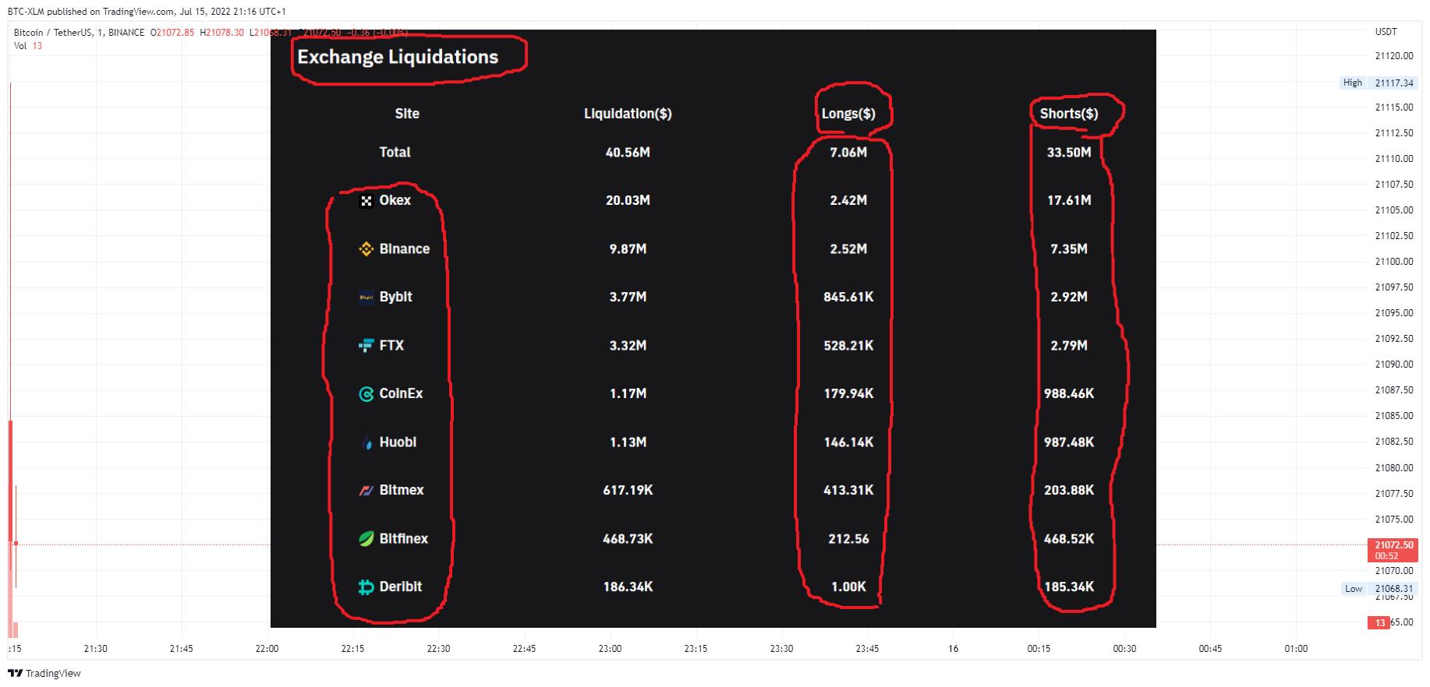The height and width of the screenshot is (687, 1430).
Task: Click the Bybit logo icon
Action: (x=366, y=298)
